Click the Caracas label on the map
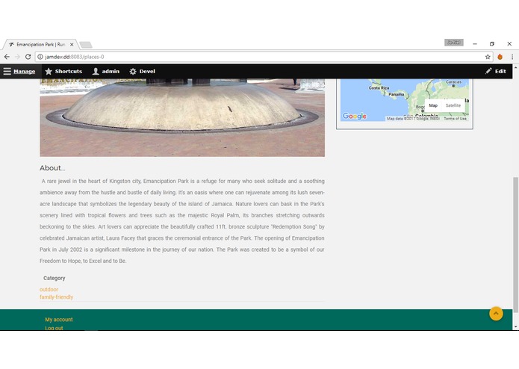The width and height of the screenshot is (519, 369). point(453,81)
